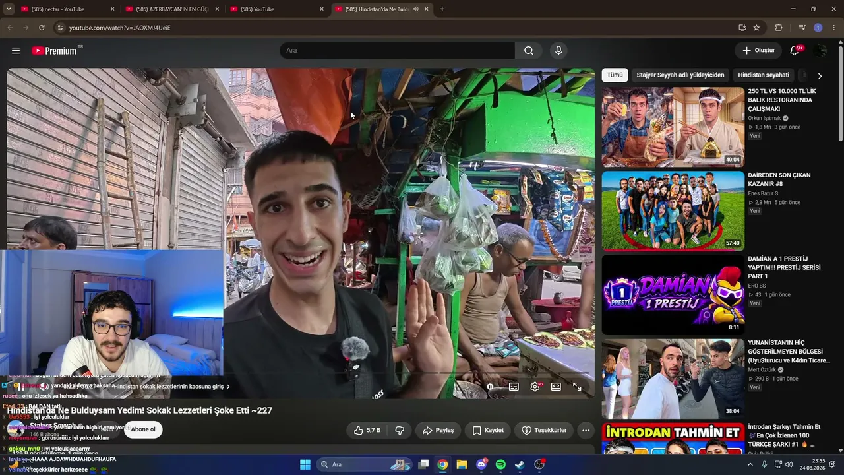Viewport: 844px width, 475px height.
Task: Select the Stajyer Seyyah adlı yükleyiciden chip
Action: [680, 75]
